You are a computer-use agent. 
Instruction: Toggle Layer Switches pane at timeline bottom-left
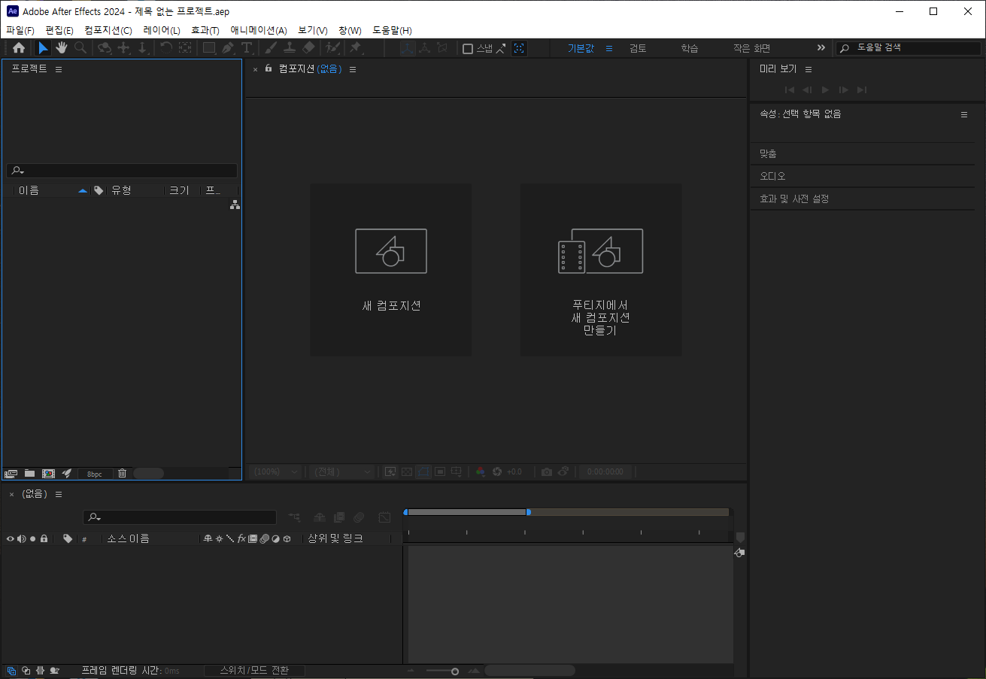click(11, 671)
